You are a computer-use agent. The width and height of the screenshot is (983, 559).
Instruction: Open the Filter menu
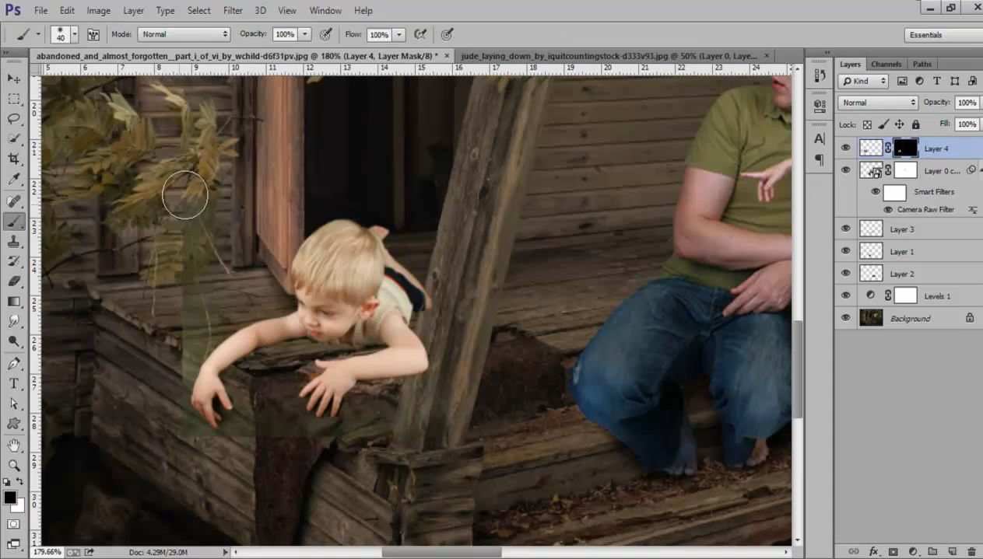[233, 11]
